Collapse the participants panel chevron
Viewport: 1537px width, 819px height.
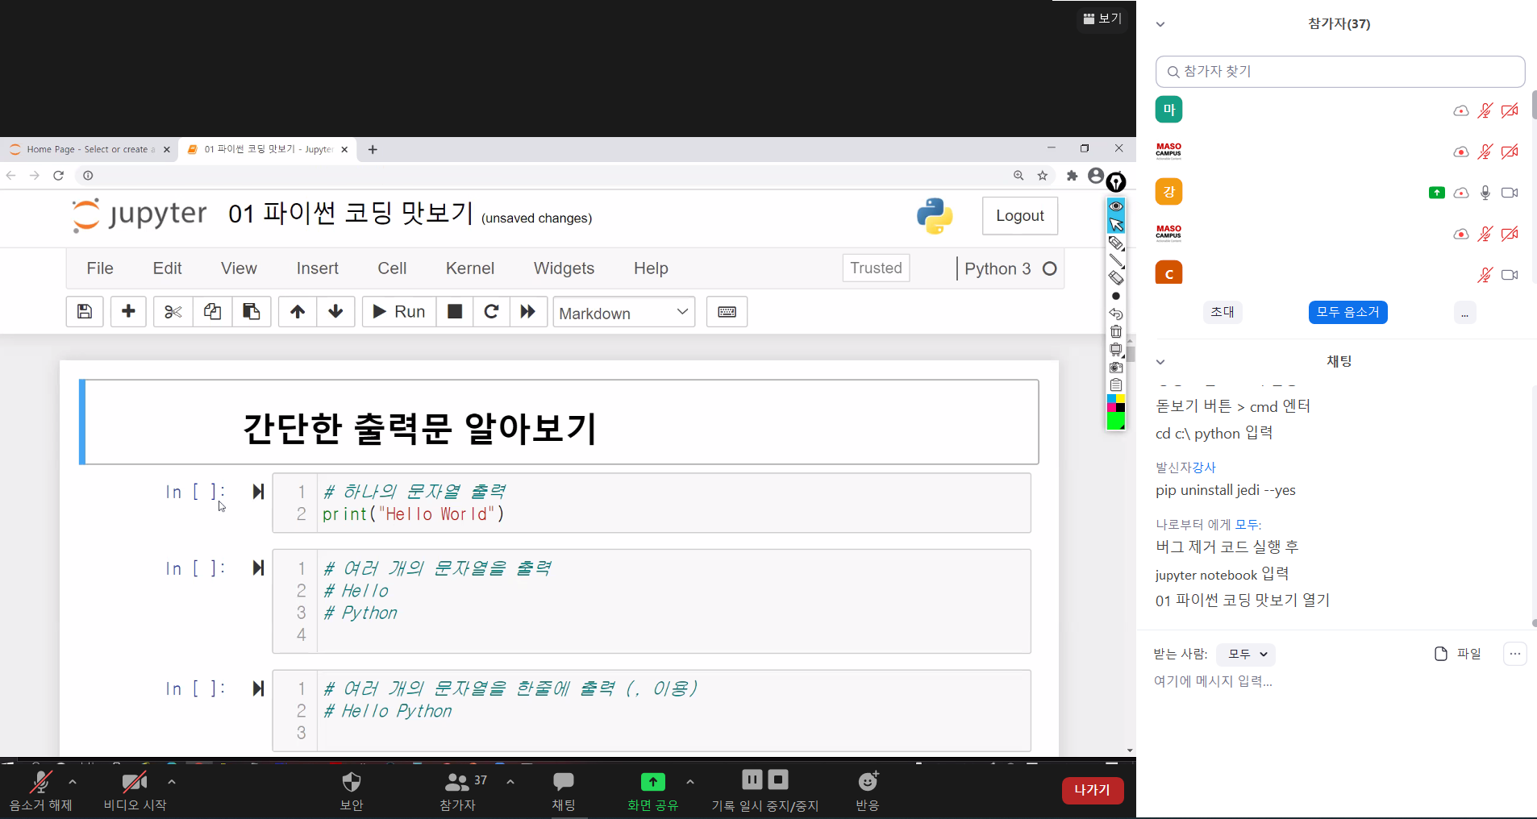point(1160,24)
